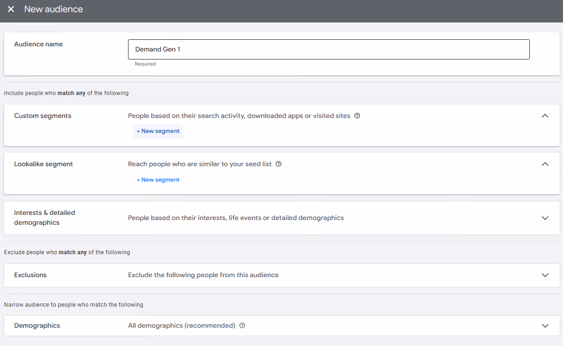Viewport: 563px width, 346px height.
Task: Click 'Exclude people who match any' text
Action: click(x=67, y=252)
